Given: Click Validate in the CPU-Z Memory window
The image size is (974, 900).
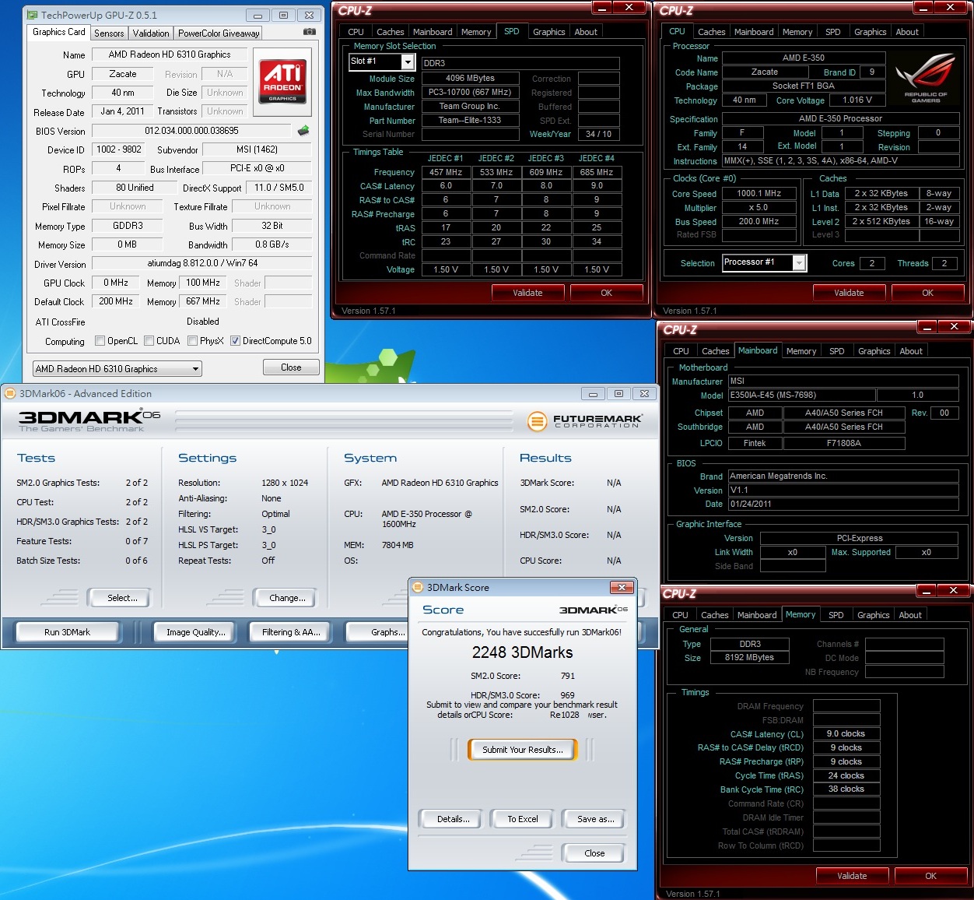Looking at the screenshot, I should (x=852, y=876).
